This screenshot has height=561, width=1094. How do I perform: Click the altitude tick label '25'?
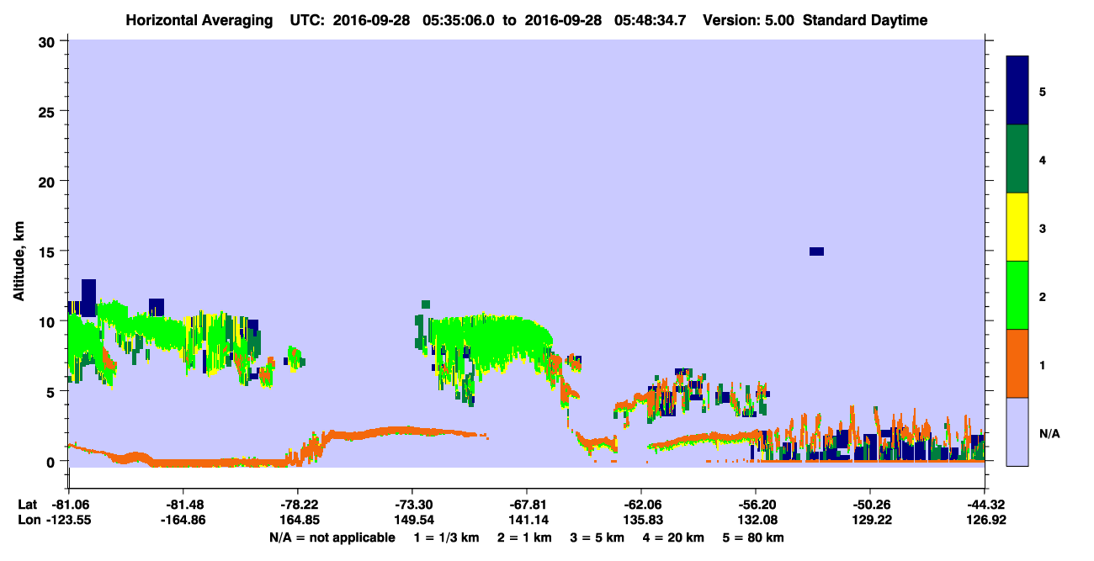tap(49, 112)
